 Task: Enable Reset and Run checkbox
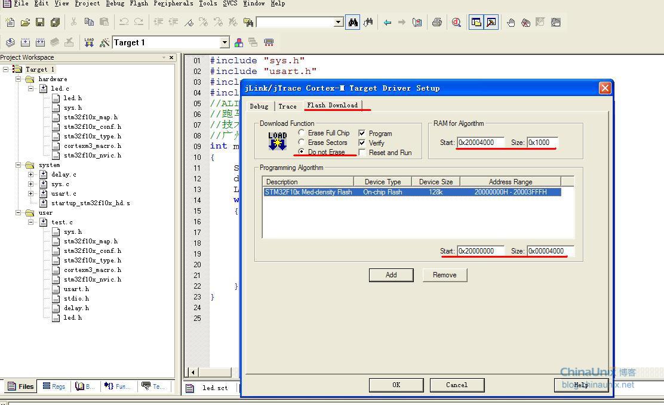[x=362, y=152]
